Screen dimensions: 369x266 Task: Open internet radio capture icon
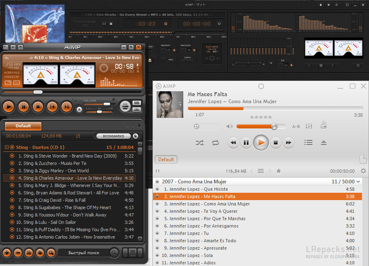[323, 126]
